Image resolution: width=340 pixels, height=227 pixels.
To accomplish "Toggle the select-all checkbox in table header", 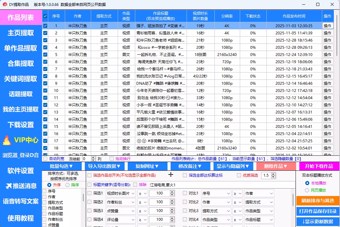I will click(45, 16).
